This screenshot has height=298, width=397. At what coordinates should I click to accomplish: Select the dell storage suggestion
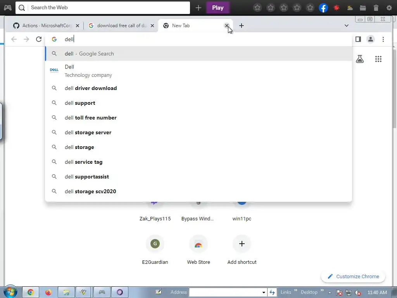tap(198, 147)
